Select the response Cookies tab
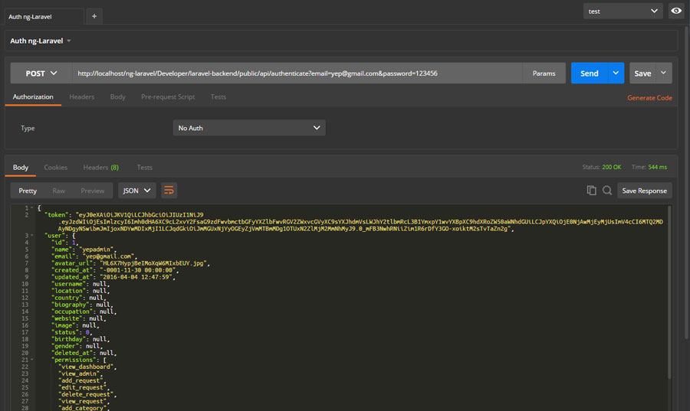Screen dimensions: 690x411 click(x=55, y=168)
